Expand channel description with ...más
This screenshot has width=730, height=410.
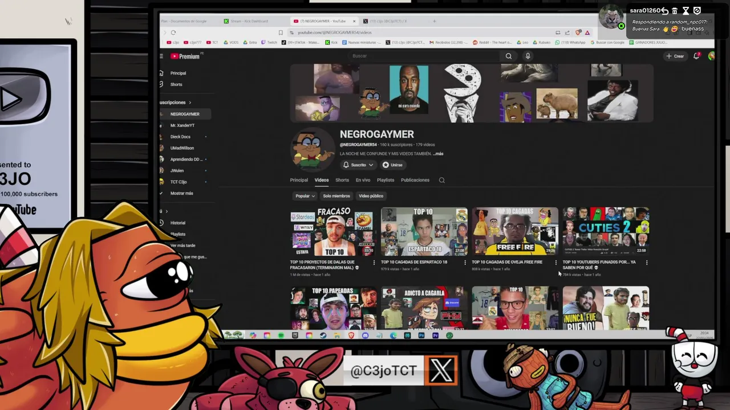tap(438, 154)
